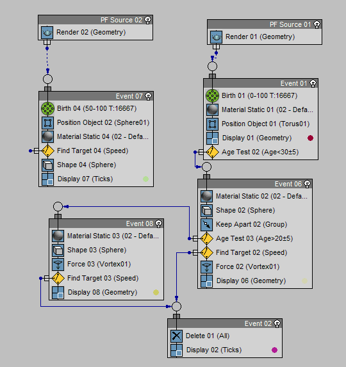This screenshot has width=346, height=367.
Task: Click the Display 02 magenta color dot
Action: coord(274,350)
